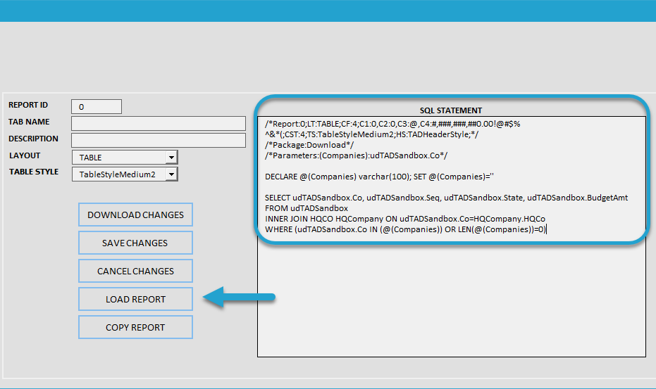Click inside the SQL STATEMENT text area
The image size is (656, 389).
[452, 236]
